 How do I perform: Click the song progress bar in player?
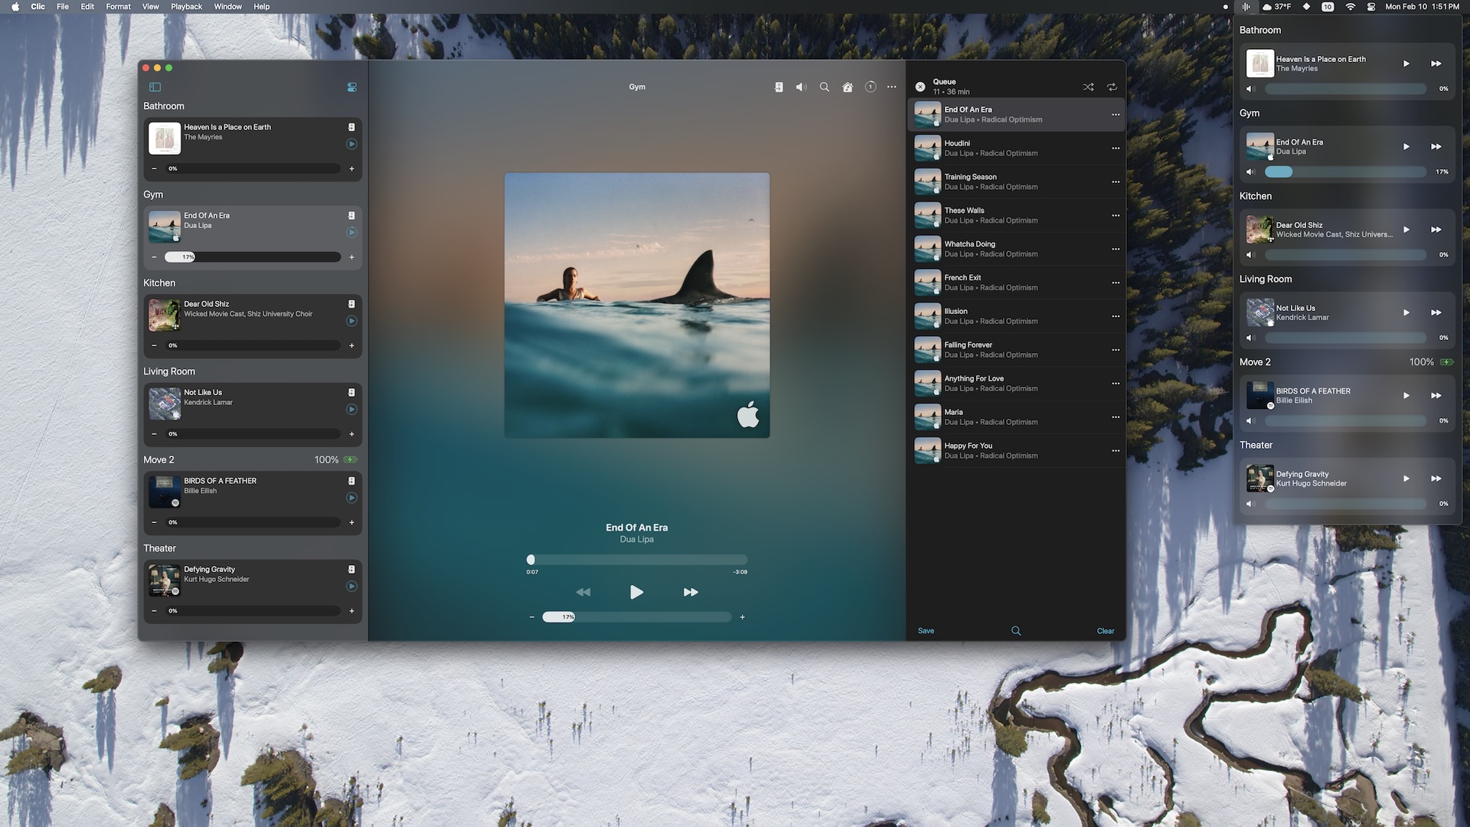(x=637, y=560)
